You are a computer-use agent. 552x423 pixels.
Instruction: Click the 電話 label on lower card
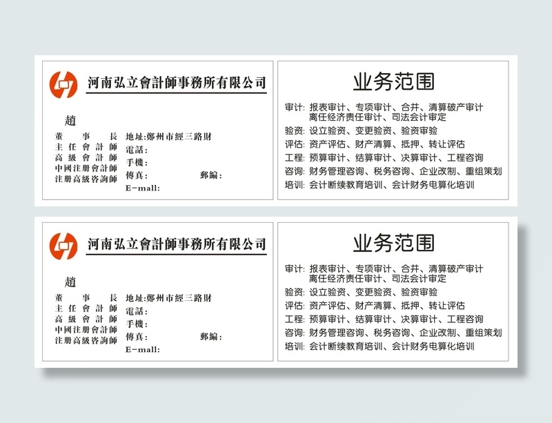point(137,311)
